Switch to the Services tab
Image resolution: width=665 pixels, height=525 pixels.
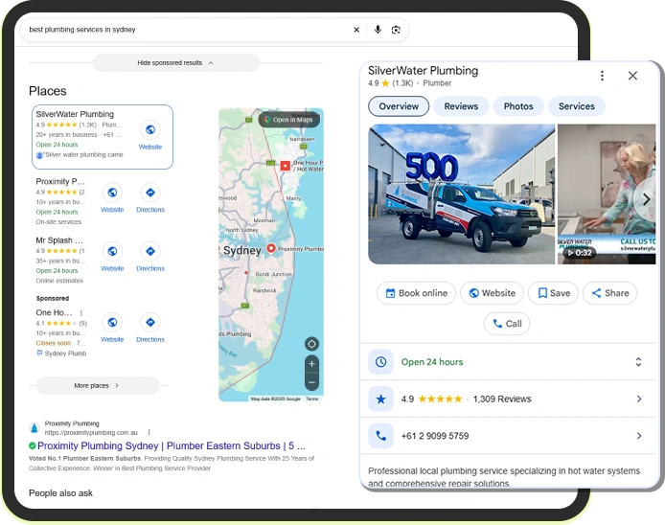pos(576,106)
